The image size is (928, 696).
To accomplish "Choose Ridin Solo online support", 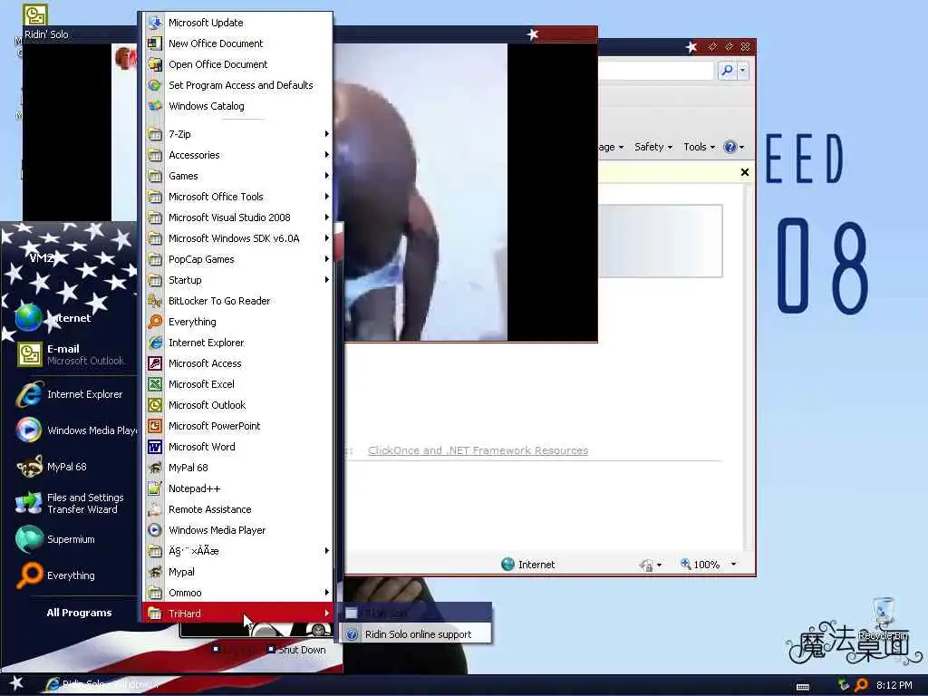I will point(415,634).
